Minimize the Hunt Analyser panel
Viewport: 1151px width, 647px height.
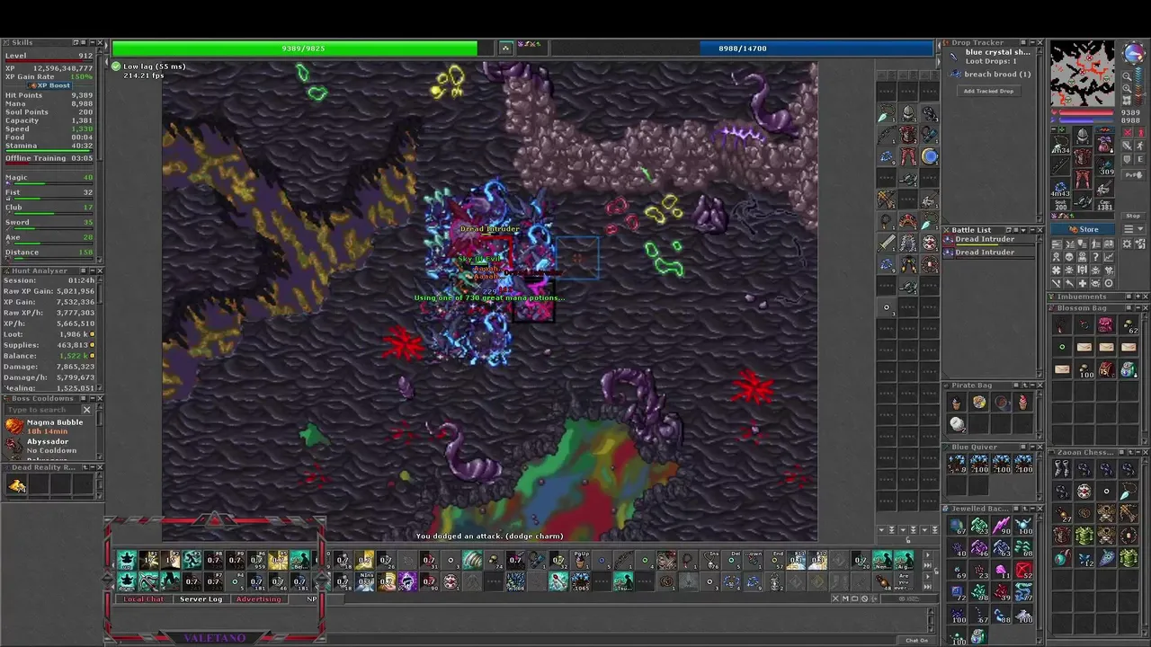point(93,270)
